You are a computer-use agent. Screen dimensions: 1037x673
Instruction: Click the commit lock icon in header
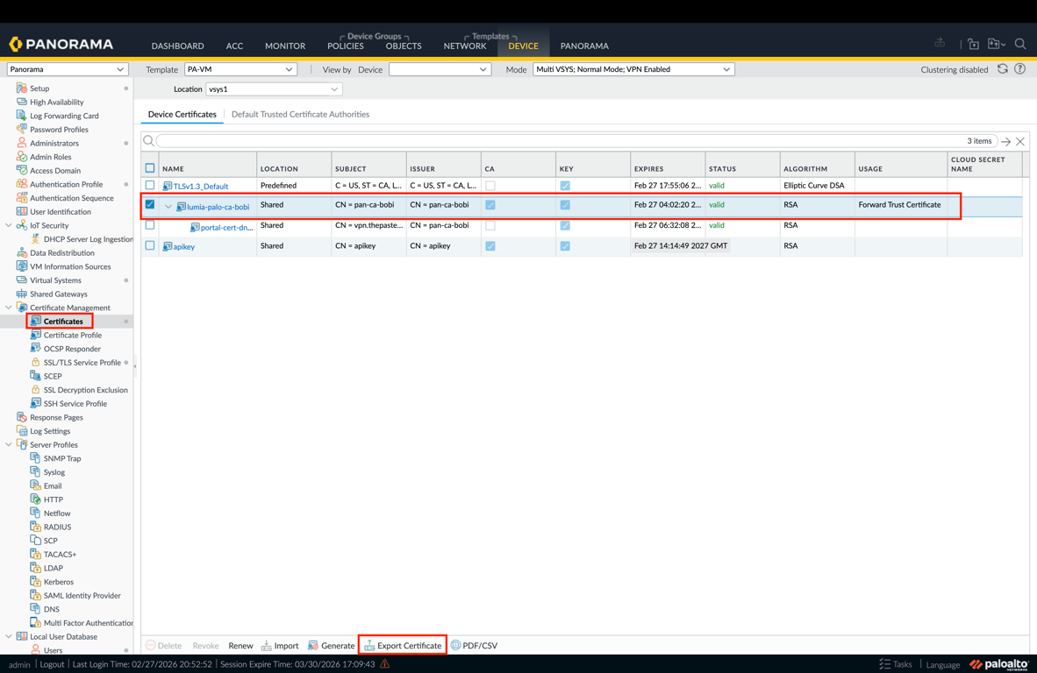[973, 44]
